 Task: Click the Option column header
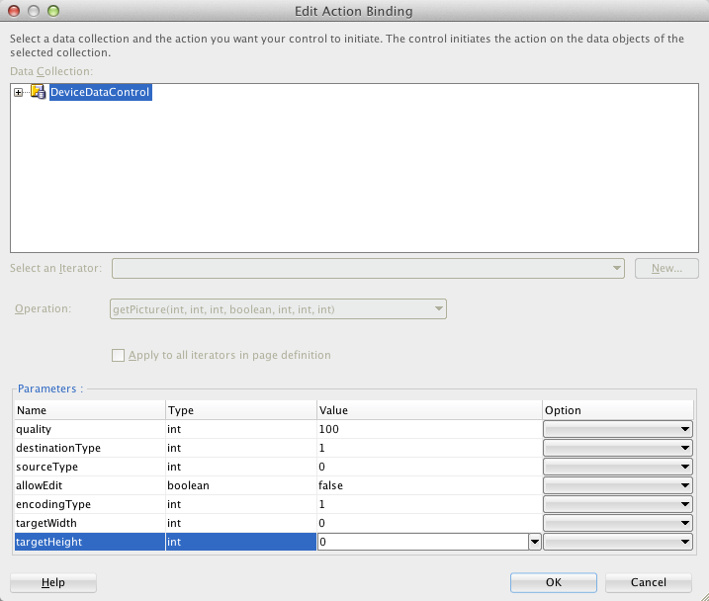pos(618,410)
